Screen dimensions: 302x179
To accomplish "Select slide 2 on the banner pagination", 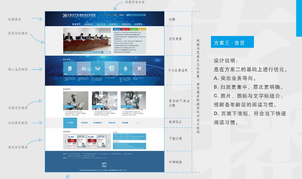I will point(104,52).
